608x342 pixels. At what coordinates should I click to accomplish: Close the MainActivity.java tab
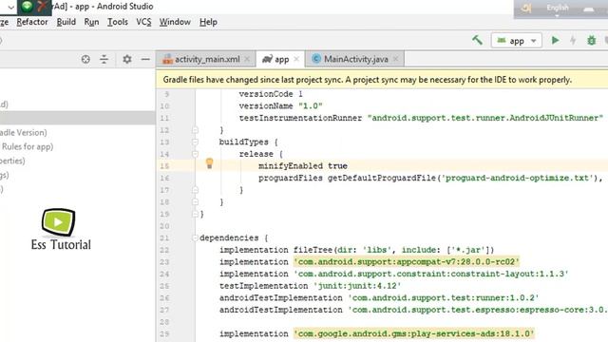click(x=395, y=59)
